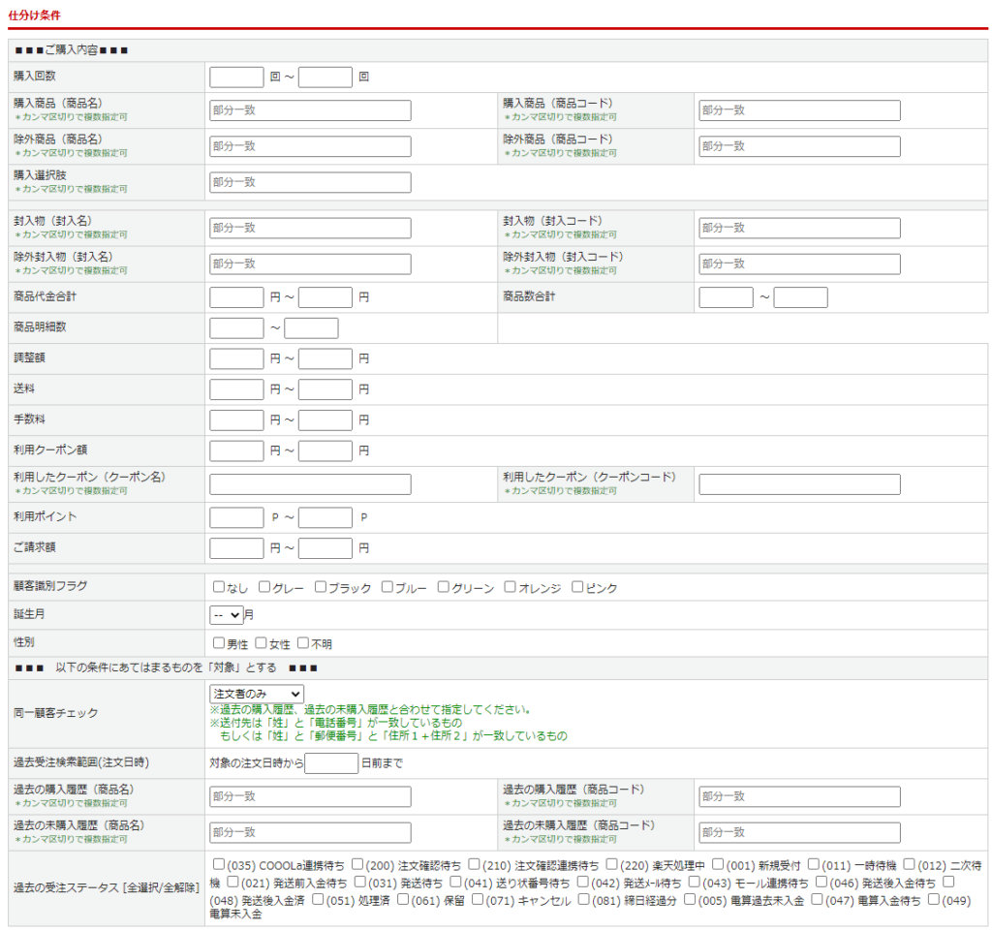This screenshot has width=992, height=931.
Task: Click the 購入商品（商品名） text field
Action: click(310, 110)
